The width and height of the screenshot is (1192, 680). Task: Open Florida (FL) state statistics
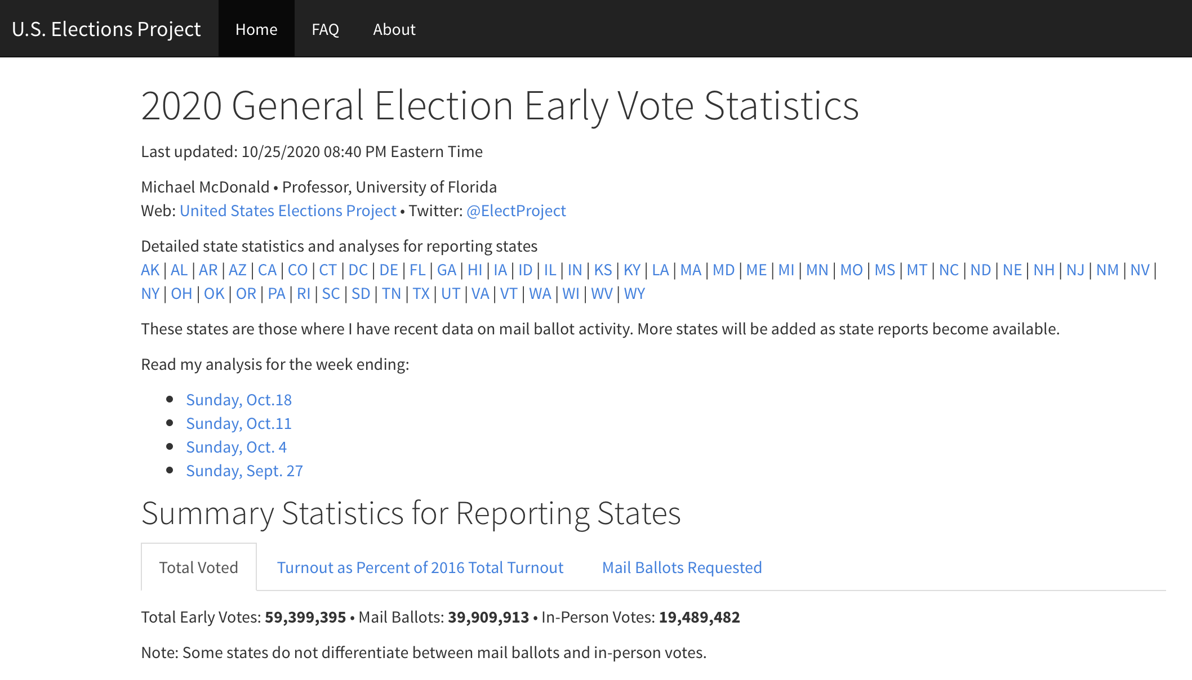point(417,270)
